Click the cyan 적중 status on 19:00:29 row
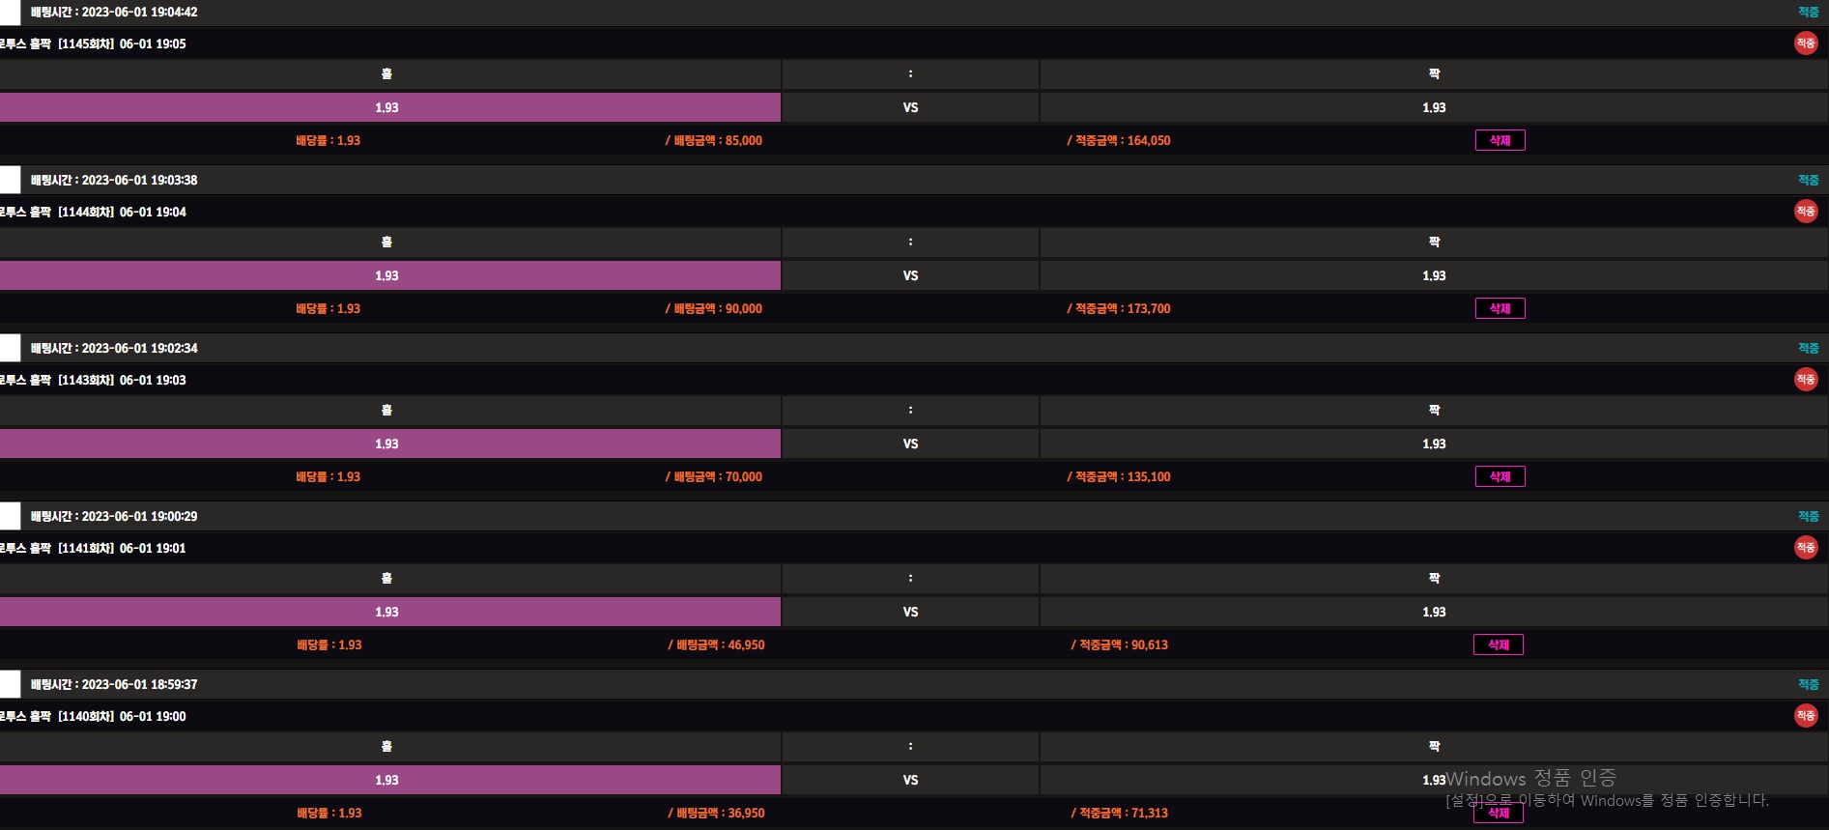The width and height of the screenshot is (1829, 830). tap(1808, 517)
